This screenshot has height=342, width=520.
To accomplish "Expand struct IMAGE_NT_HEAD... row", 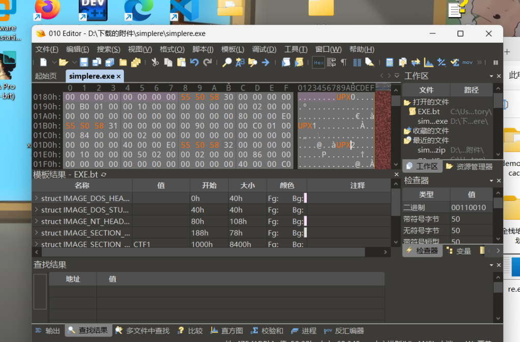I will tap(37, 221).
